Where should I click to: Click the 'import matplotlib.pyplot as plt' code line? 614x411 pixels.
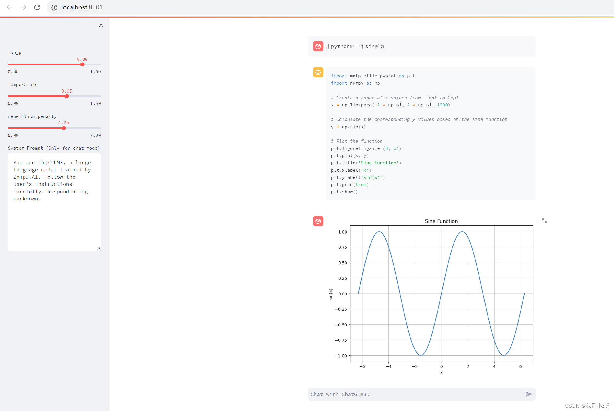tap(373, 76)
